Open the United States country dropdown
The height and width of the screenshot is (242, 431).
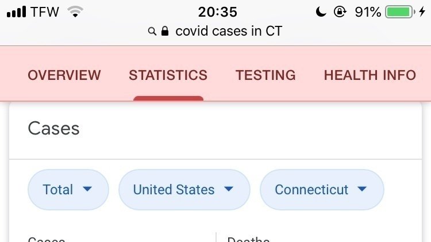(184, 190)
